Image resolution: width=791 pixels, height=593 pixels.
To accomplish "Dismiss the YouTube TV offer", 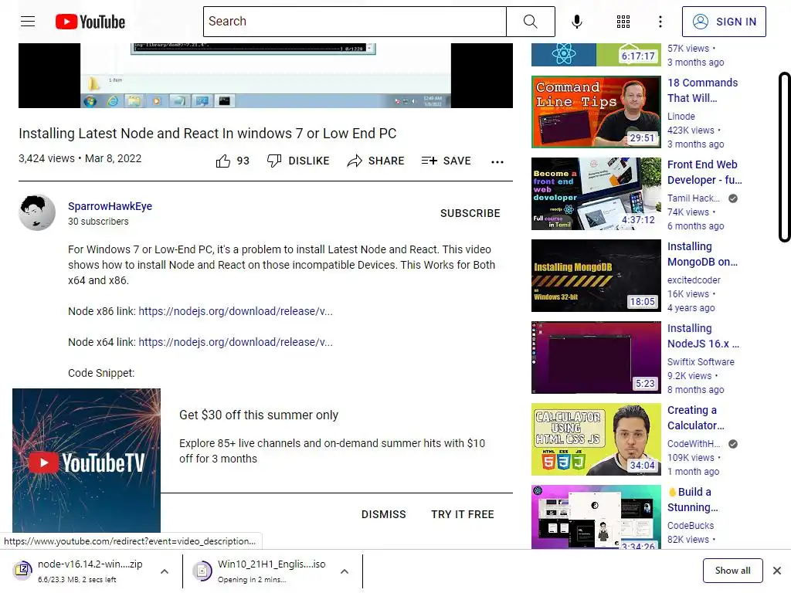I will (383, 514).
